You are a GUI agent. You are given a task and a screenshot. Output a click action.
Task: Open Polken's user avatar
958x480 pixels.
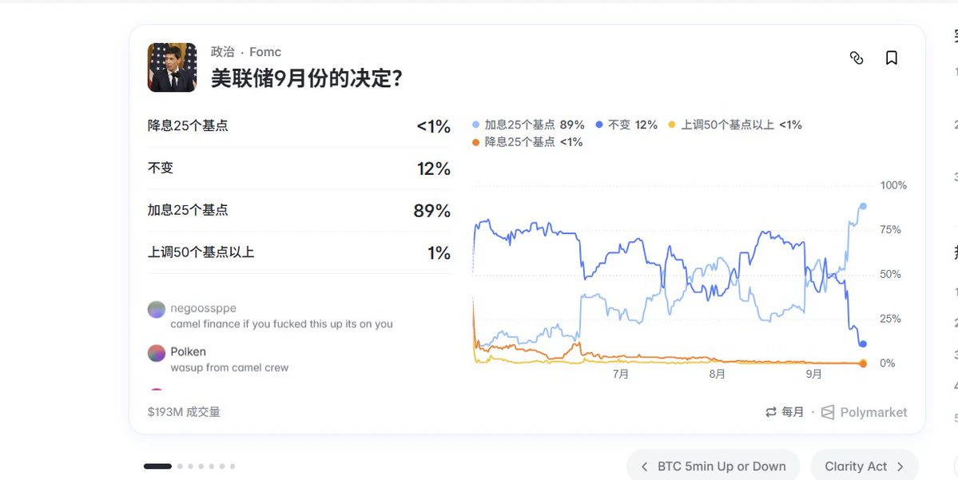point(157,353)
